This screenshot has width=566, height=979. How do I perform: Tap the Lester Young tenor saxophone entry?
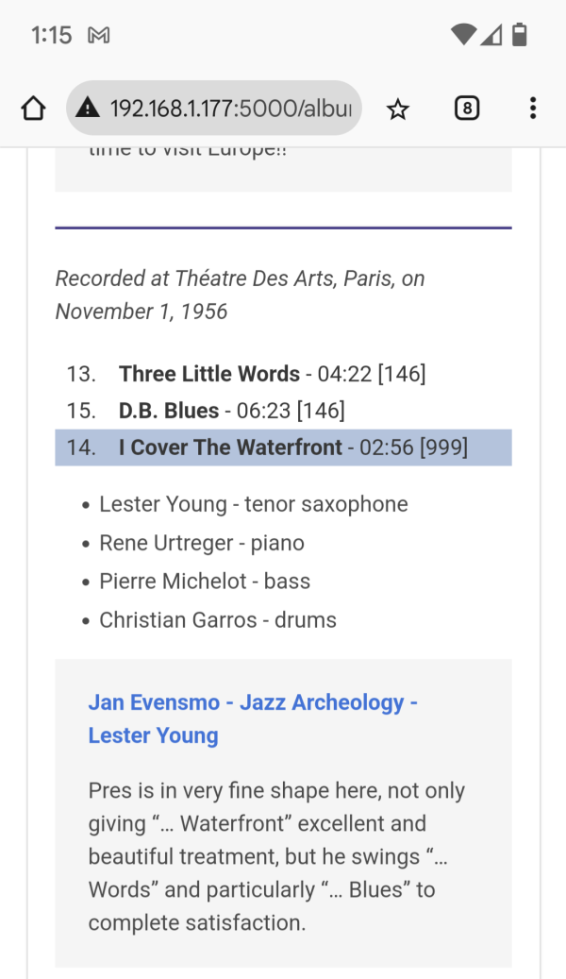(x=254, y=504)
